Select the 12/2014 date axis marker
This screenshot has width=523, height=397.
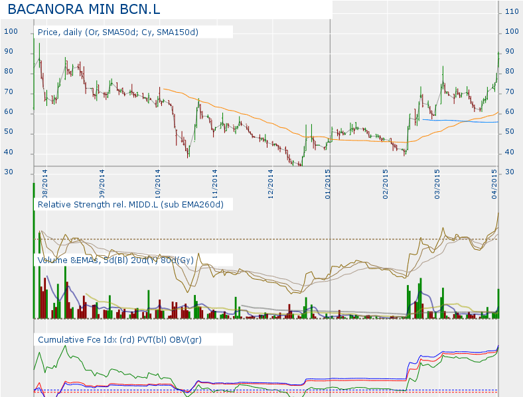click(x=271, y=184)
